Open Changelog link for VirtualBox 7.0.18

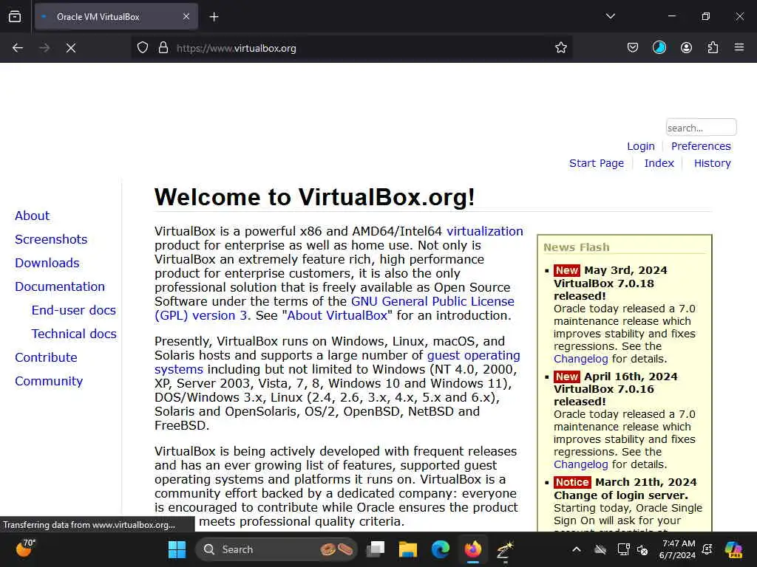[x=581, y=360]
